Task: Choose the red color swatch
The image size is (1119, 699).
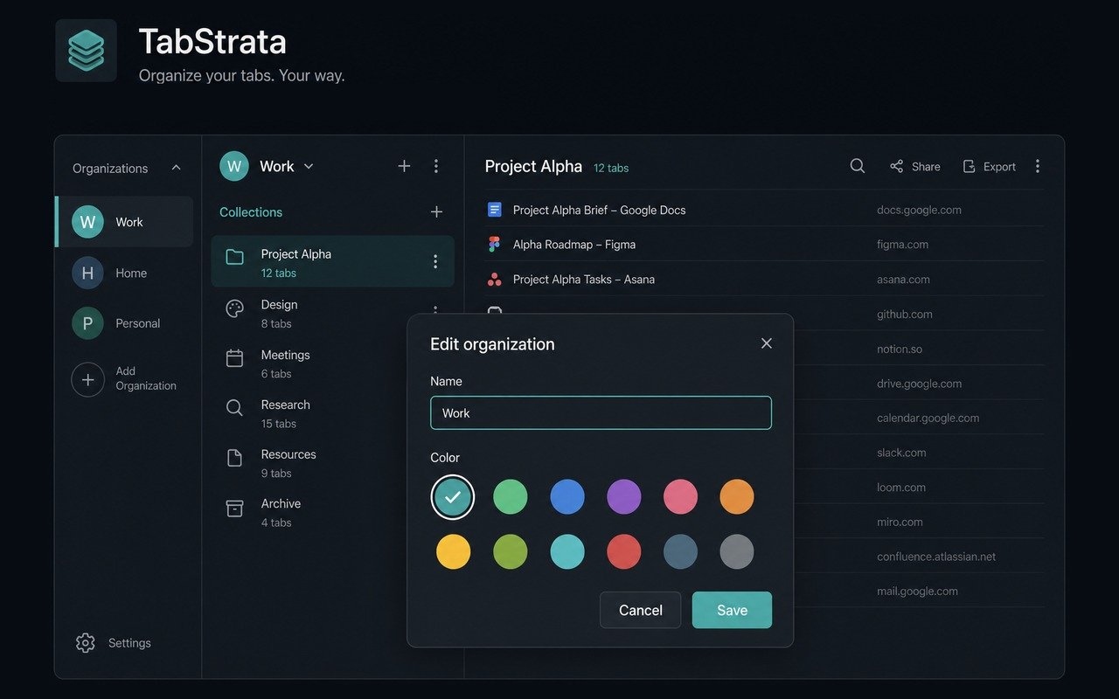Action: point(624,552)
